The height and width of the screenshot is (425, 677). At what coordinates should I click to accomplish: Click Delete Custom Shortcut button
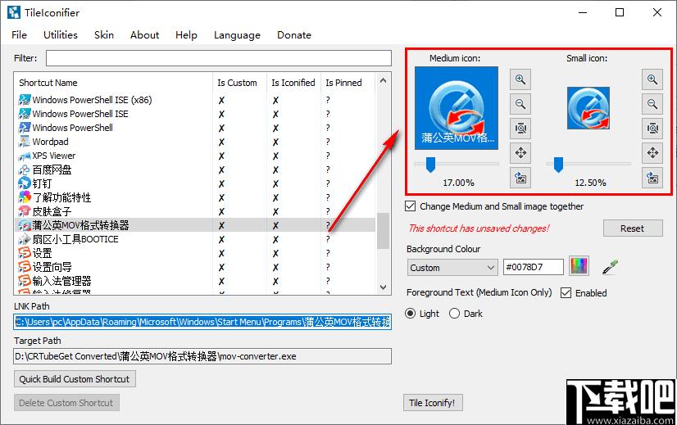[x=66, y=403]
